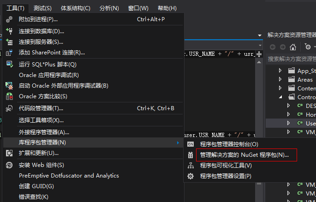
Task: Select 选择工具箱项(X)... entry
Action: click(93, 120)
